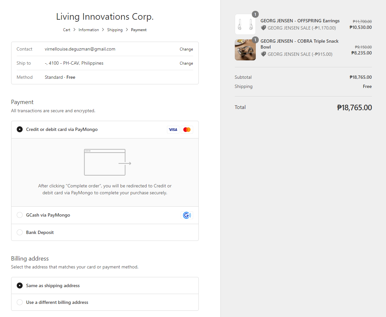Click the Visa card icon
This screenshot has height=317, width=386.
173,130
